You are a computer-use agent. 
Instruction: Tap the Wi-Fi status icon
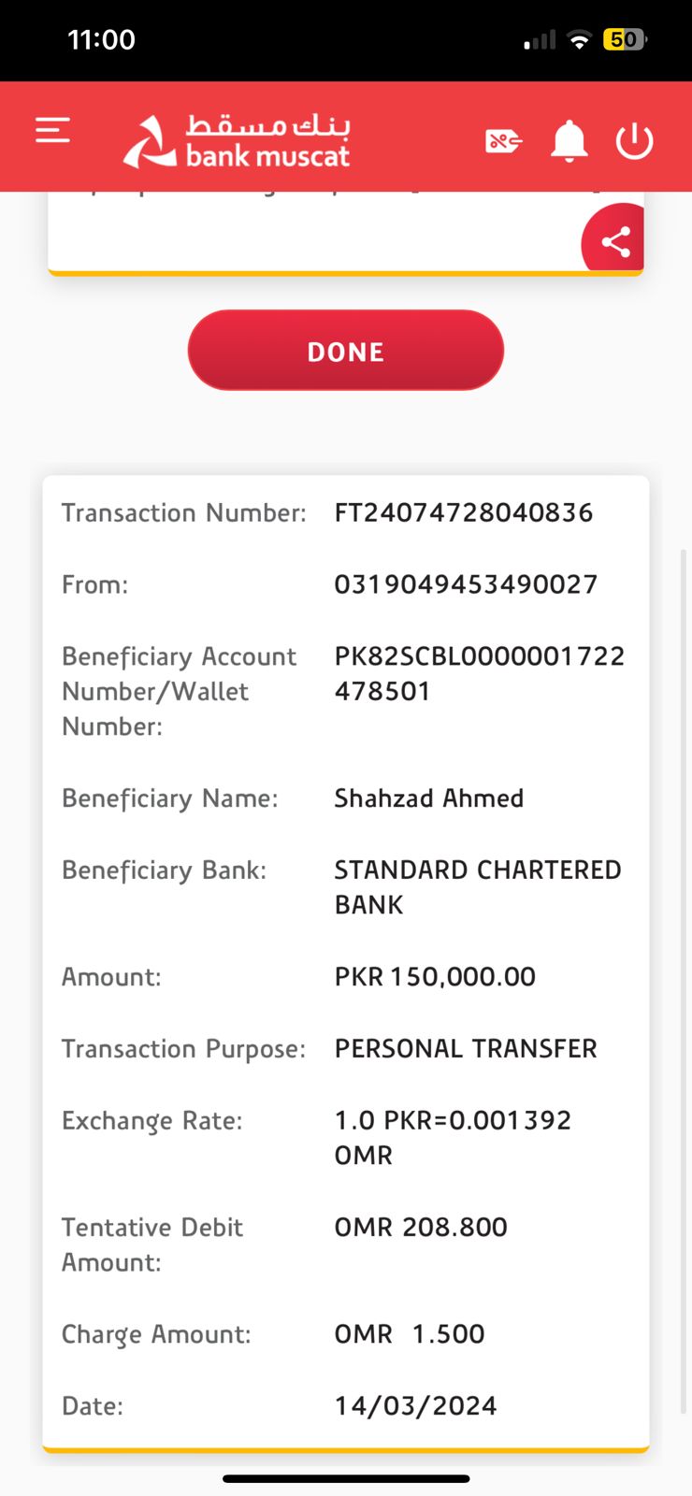tap(580, 40)
